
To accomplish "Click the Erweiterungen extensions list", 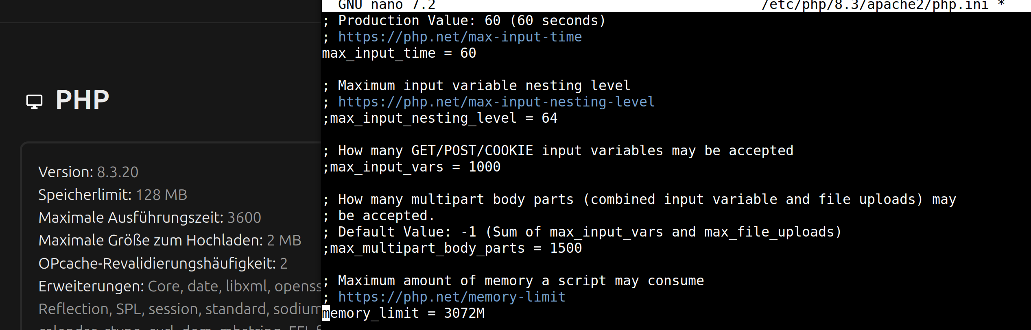I will click(179, 298).
